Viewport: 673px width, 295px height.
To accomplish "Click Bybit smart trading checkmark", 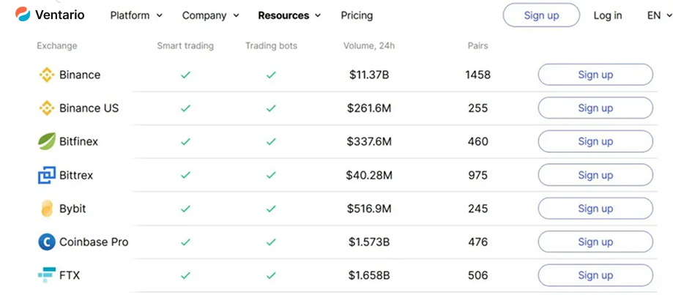I will pyautogui.click(x=185, y=209).
